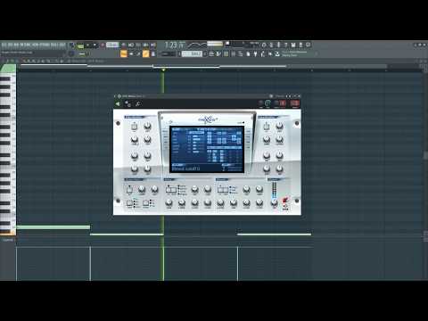The height and width of the screenshot is (321, 428).
Task: Click the wrench icon in Nexus wrapper
Action: pyautogui.click(x=137, y=103)
